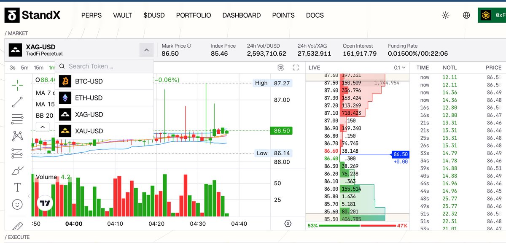This screenshot has width=506, height=243.
Task: Open order book 0.1 grouping dropdown
Action: pos(399,67)
